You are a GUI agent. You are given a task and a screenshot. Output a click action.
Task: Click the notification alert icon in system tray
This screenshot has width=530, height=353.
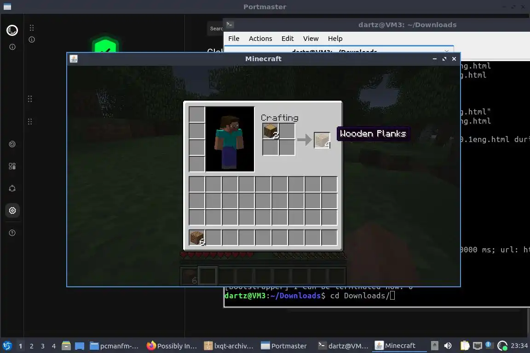(x=489, y=345)
